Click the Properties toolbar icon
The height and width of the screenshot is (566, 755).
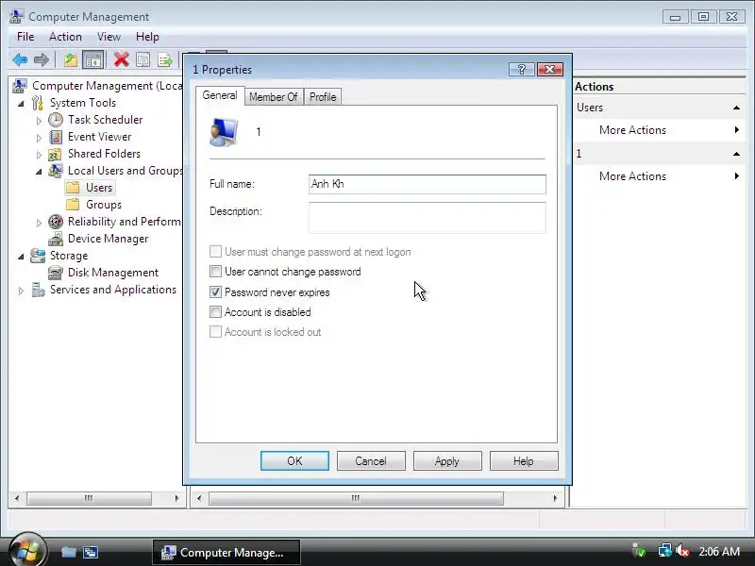(143, 60)
